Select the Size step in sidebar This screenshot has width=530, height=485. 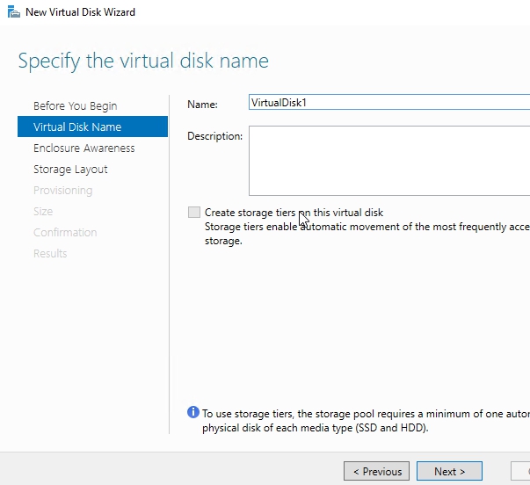click(43, 212)
